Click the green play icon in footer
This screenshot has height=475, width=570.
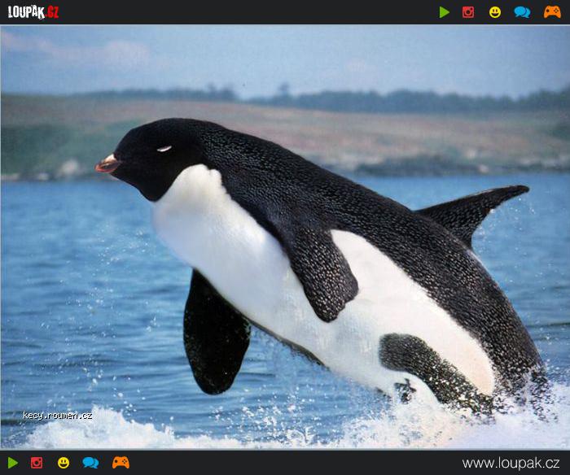point(13,463)
